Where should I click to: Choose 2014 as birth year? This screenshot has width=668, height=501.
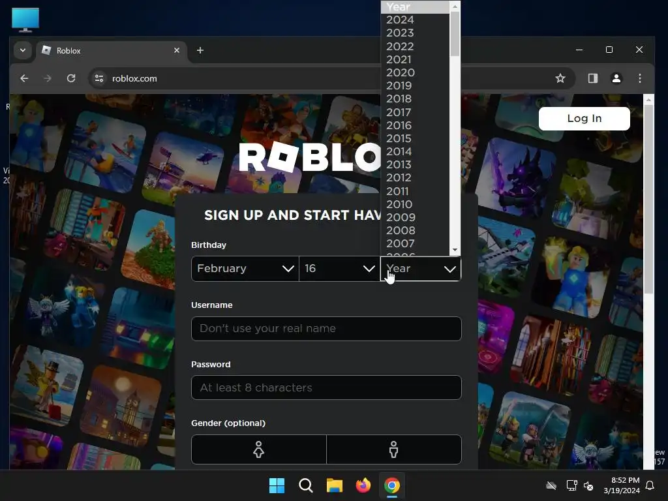click(414, 151)
